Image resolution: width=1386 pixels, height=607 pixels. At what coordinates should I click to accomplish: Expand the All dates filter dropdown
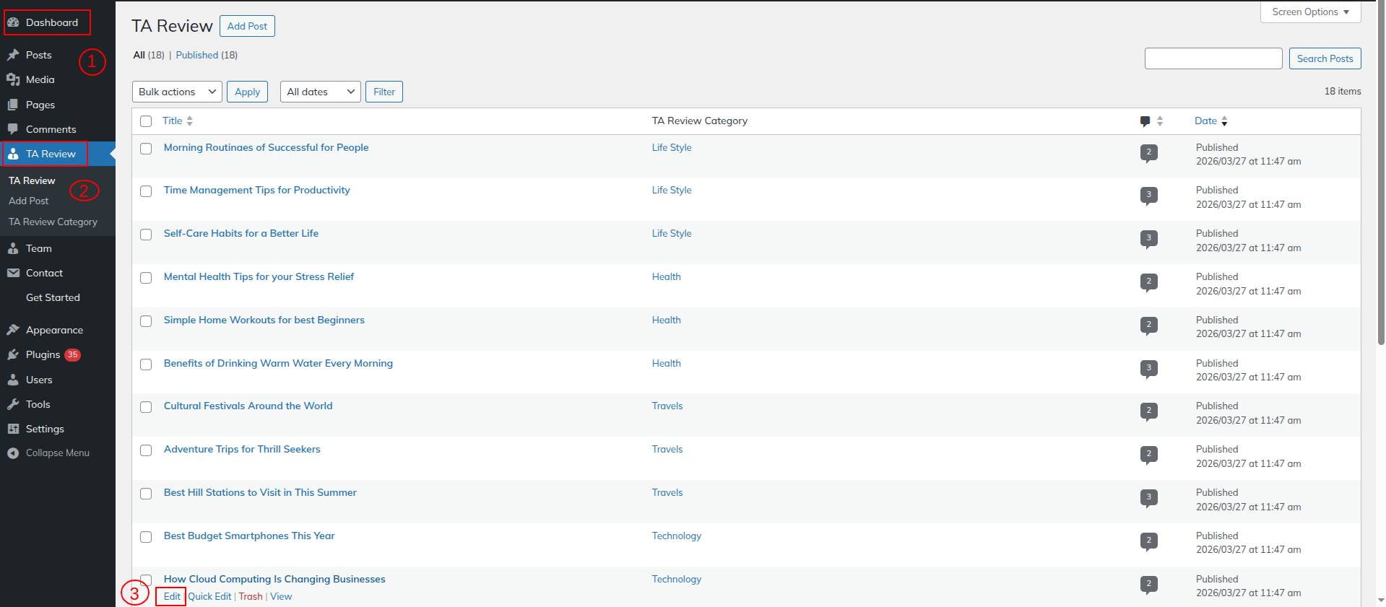320,92
